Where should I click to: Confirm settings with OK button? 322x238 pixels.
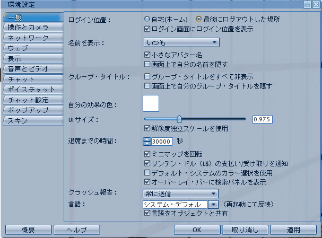pos(197,230)
